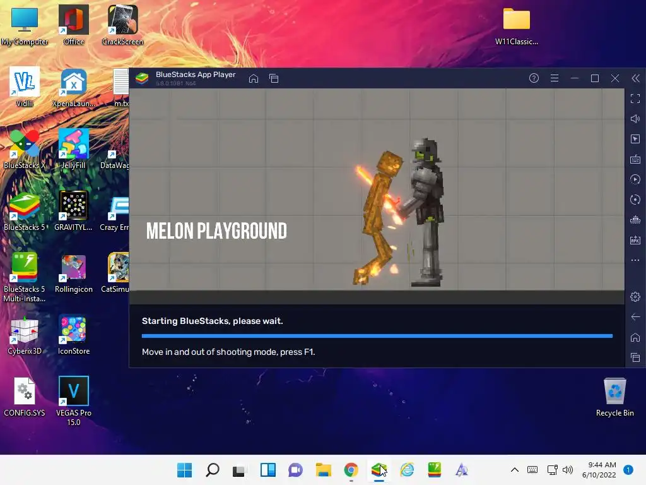Select My Computer desktop icon
This screenshot has height=485, width=646.
coord(25,25)
